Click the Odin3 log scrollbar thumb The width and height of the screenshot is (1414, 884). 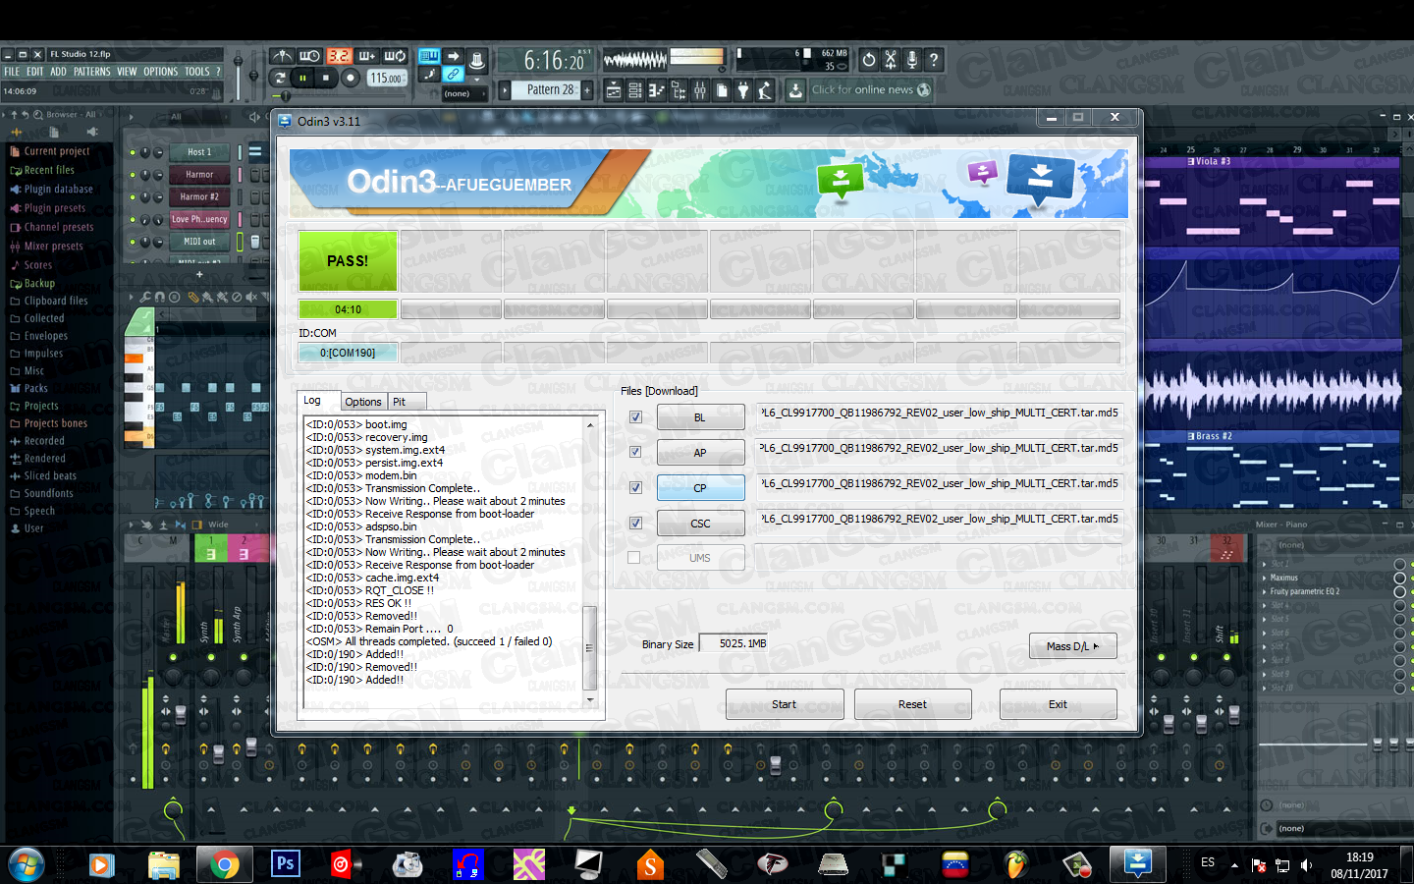tap(590, 648)
